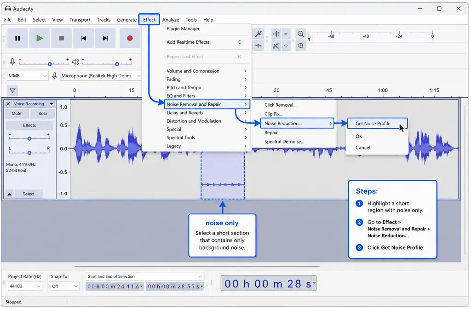
Task: Open the Start and End of Selection dropdown
Action: click(144, 276)
